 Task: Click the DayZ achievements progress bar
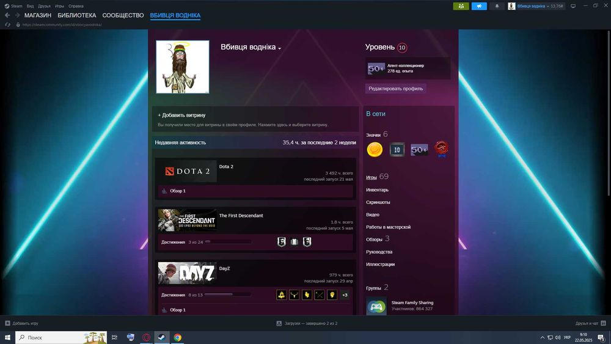pyautogui.click(x=227, y=295)
